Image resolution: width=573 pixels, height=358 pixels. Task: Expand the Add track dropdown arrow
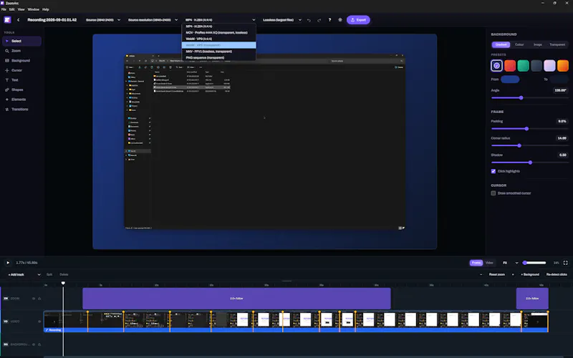point(39,275)
